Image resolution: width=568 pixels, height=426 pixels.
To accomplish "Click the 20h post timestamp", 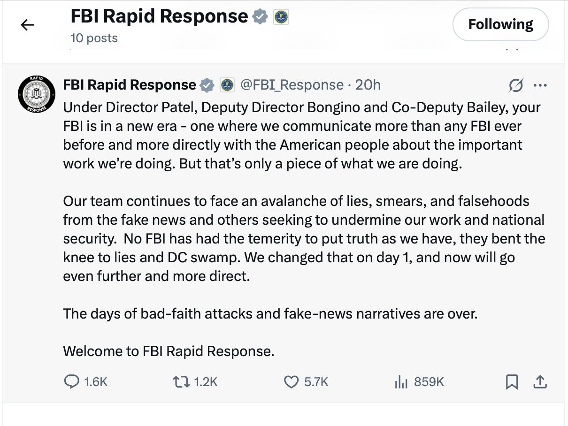I will [368, 85].
